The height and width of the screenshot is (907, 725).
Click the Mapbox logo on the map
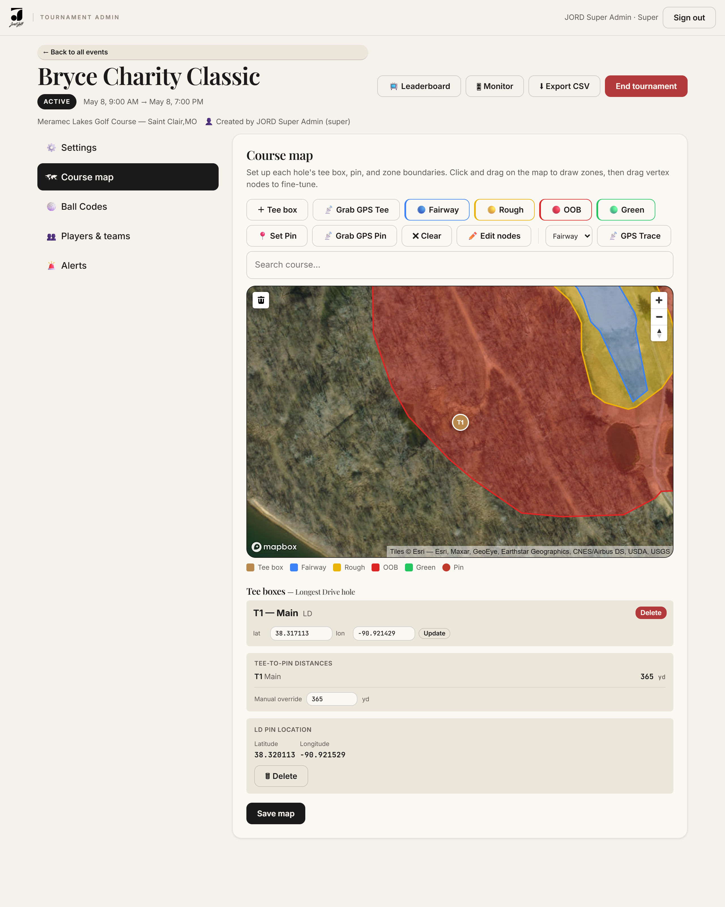pos(274,546)
